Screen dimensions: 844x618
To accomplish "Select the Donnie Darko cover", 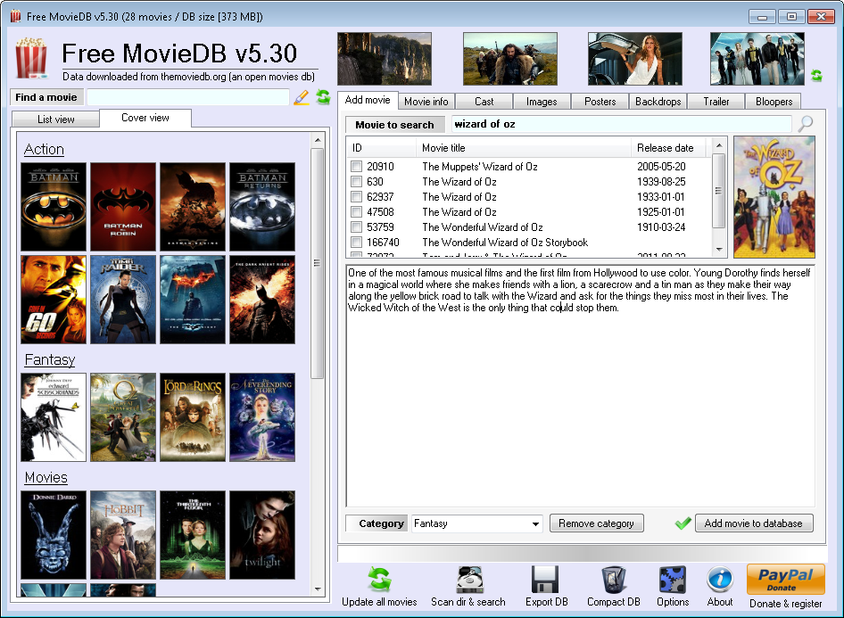I will click(x=54, y=535).
